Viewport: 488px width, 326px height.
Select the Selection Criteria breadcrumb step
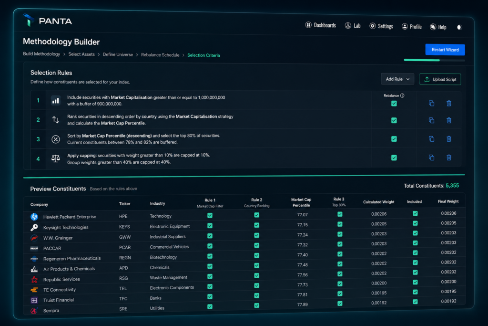click(x=203, y=55)
